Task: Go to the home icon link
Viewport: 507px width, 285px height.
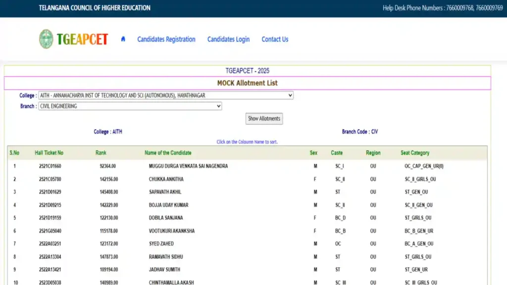Action: pyautogui.click(x=123, y=39)
